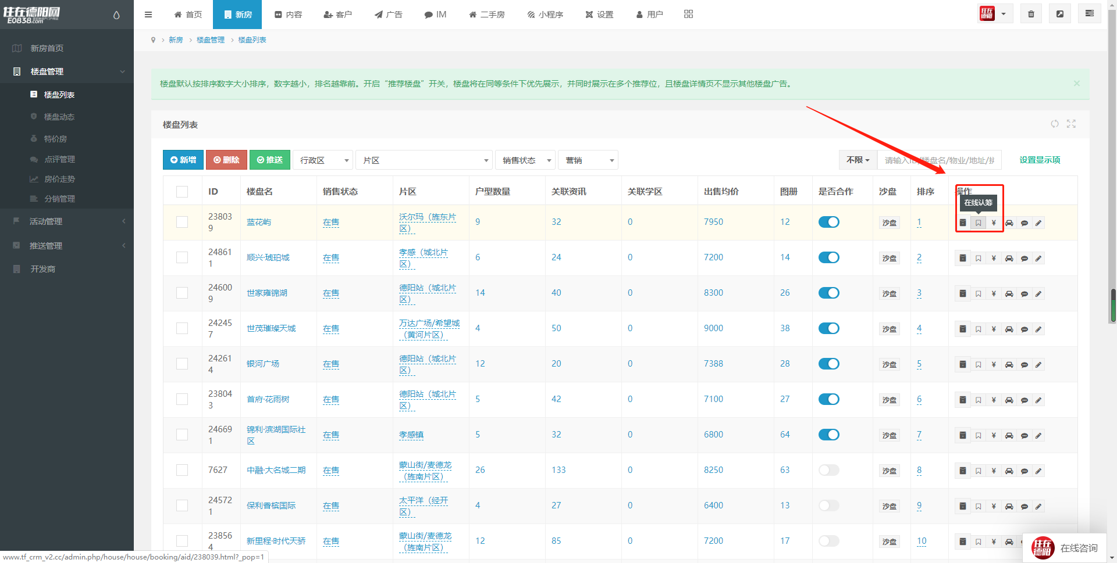
Task: Open the 不限 search scope dropdown
Action: (858, 160)
